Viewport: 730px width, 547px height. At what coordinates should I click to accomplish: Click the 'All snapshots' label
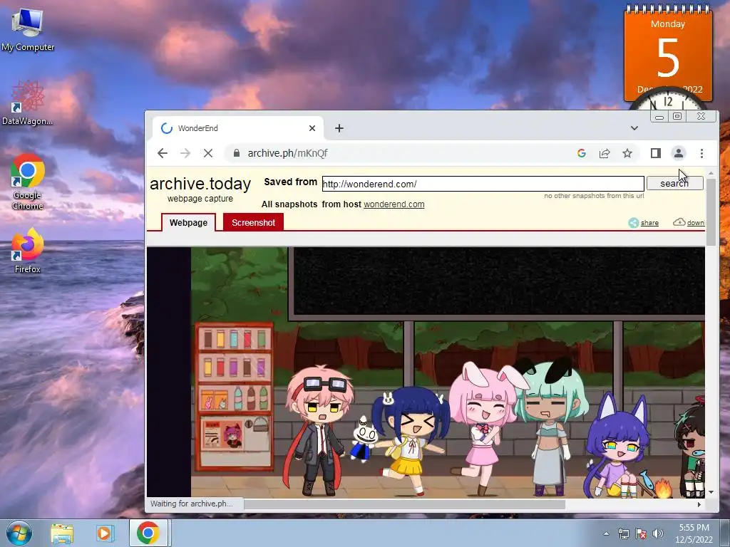[x=289, y=204]
